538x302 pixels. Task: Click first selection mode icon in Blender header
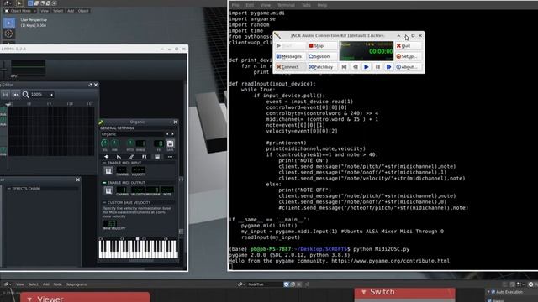[x=30, y=3]
